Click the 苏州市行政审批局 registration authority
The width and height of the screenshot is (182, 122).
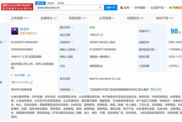tap(21, 90)
